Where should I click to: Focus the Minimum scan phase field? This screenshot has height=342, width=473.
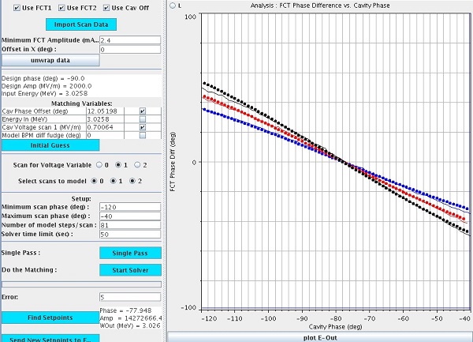[x=129, y=206]
